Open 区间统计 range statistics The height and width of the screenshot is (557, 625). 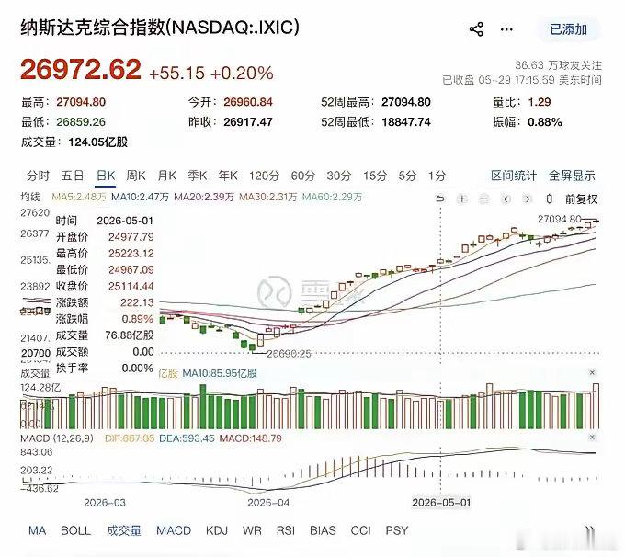514,176
